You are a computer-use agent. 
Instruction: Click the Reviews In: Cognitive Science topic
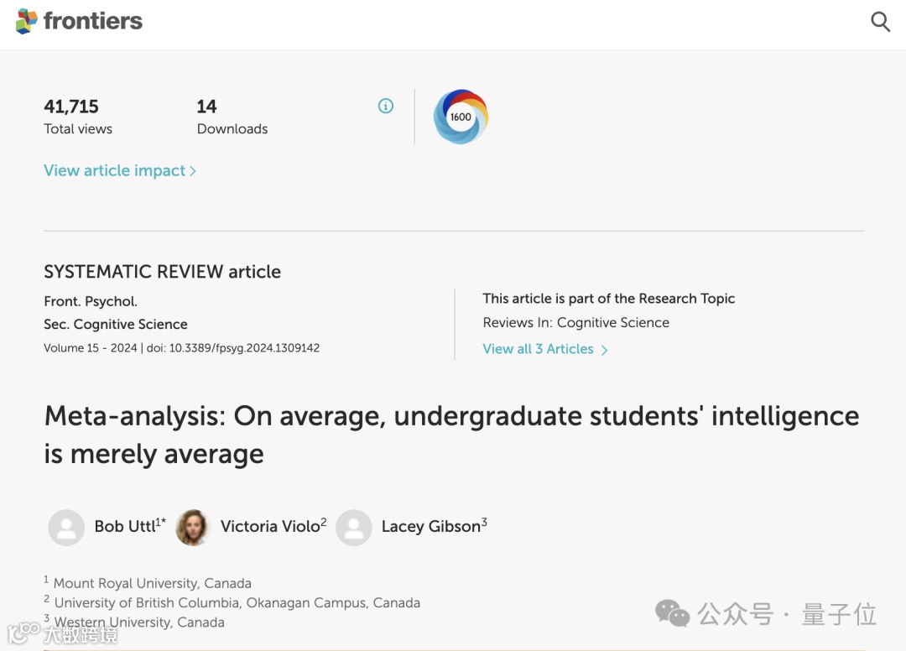pos(575,323)
